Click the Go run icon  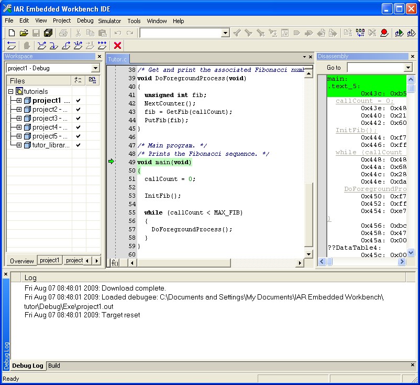tap(102, 45)
